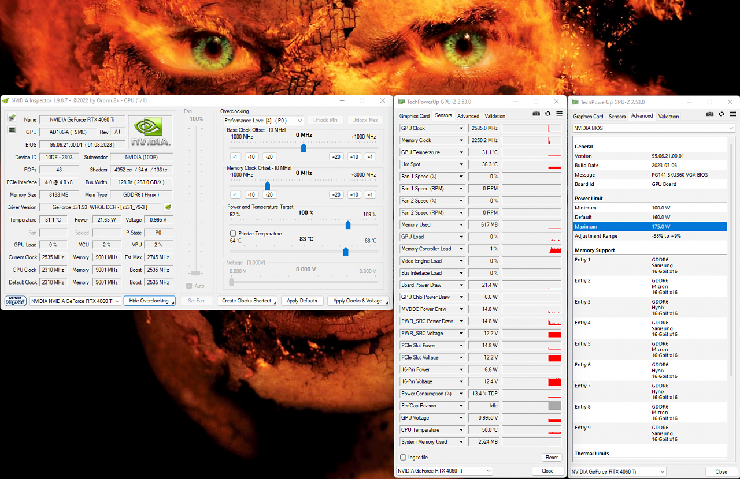Screen dimensions: 740x479
Task: Refresh the GPU-Z Sensors window
Action: (x=547, y=114)
